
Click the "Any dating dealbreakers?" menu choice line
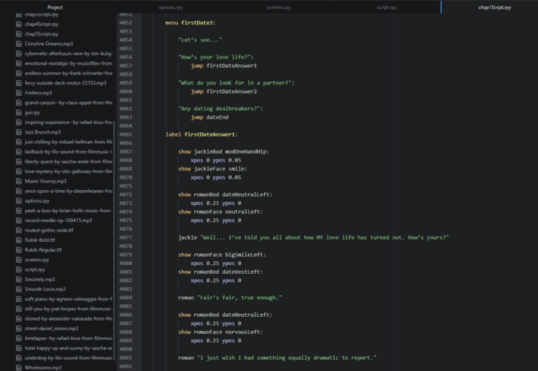[220, 108]
